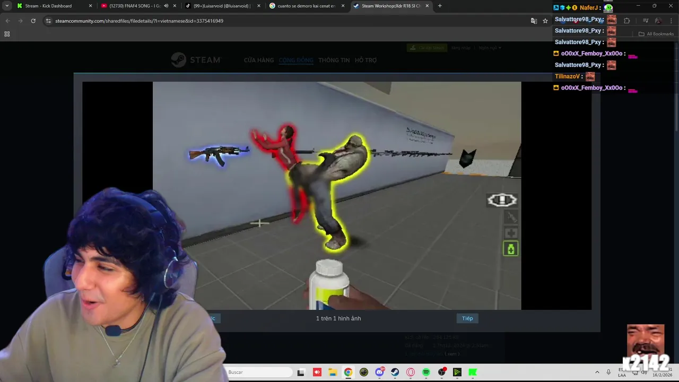Switch to the Luisarvoid TikTok tab
This screenshot has width=679, height=382.
pos(222,6)
